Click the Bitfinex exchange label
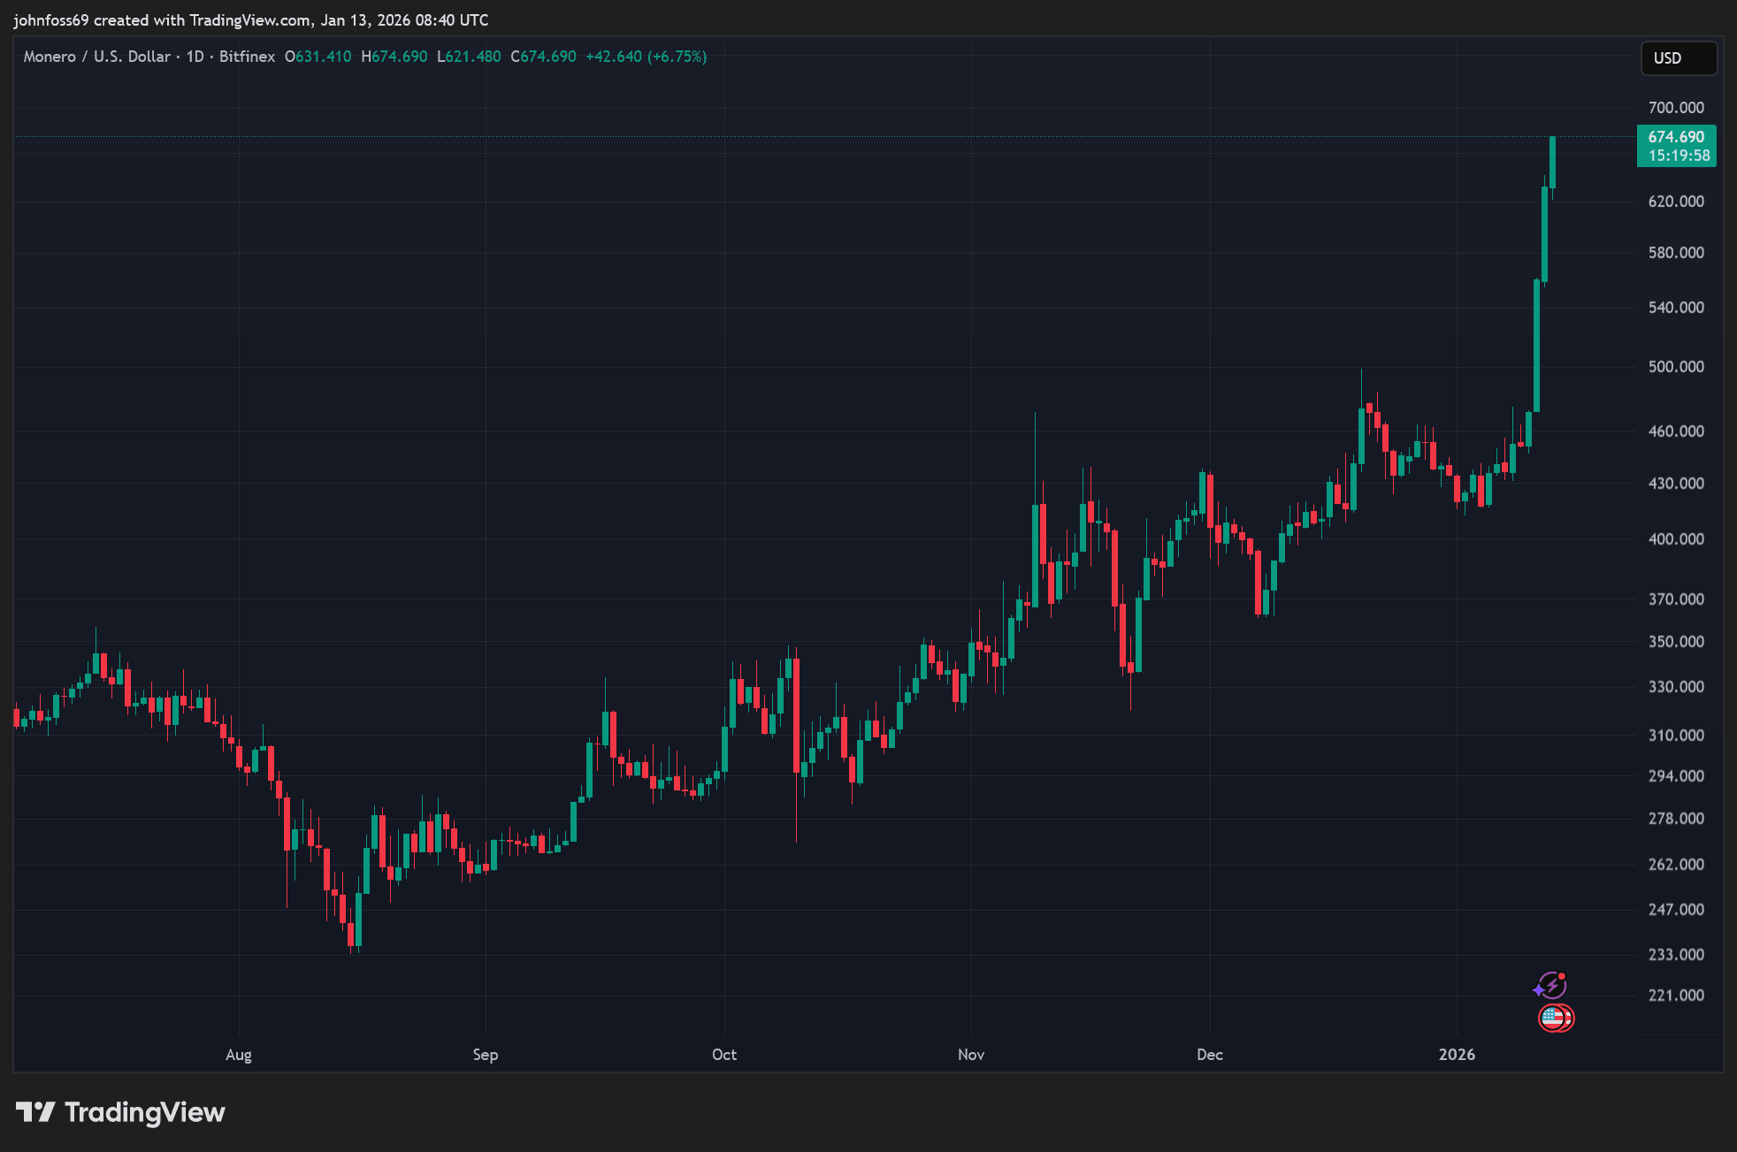 coord(247,57)
